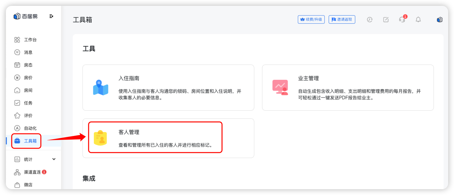Open the notification bell
The height and width of the screenshot is (195, 454).
click(x=418, y=19)
